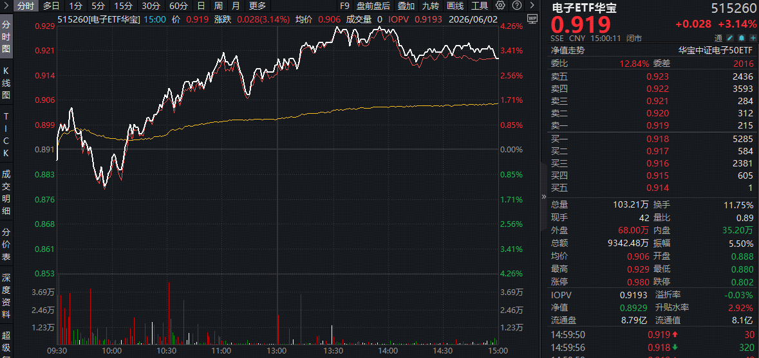Open the help question-mark icon
This screenshot has width=759, height=358.
pyautogui.click(x=516, y=6)
